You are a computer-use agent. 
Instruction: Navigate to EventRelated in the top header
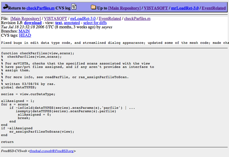point(214,8)
